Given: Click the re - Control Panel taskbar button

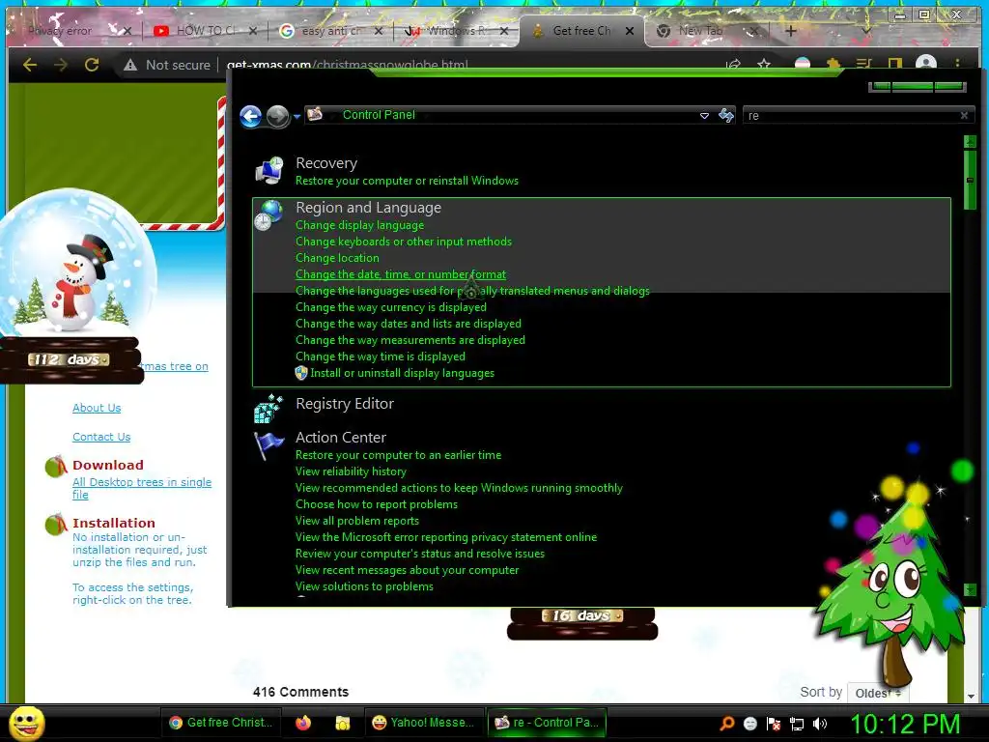Looking at the screenshot, I should pyautogui.click(x=547, y=723).
